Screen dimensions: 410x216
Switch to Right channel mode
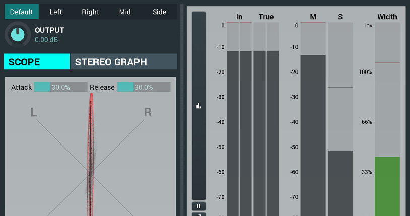click(91, 12)
